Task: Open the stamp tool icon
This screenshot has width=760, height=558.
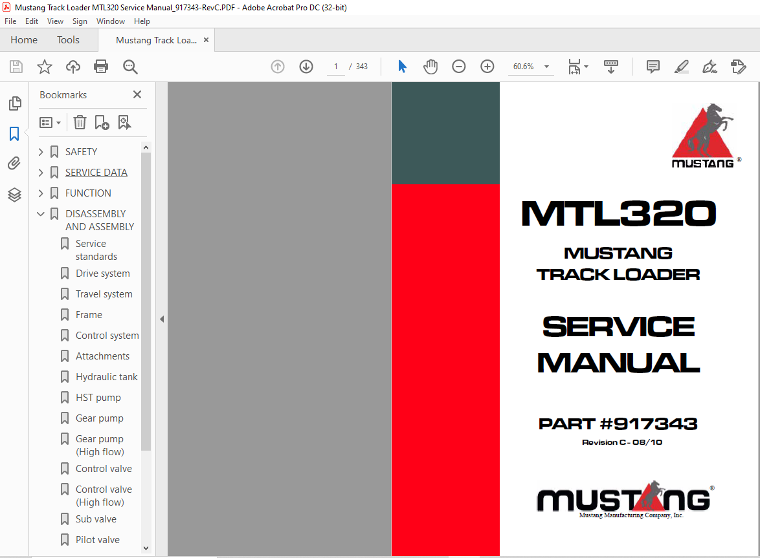Action: coord(738,67)
